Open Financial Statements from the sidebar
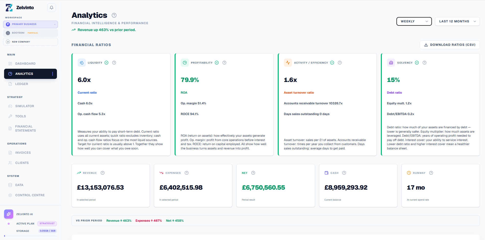The height and width of the screenshot is (240, 485). pyautogui.click(x=25, y=129)
